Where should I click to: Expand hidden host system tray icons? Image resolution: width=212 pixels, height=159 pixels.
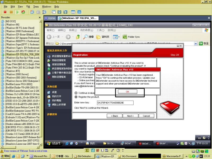pos(187,156)
